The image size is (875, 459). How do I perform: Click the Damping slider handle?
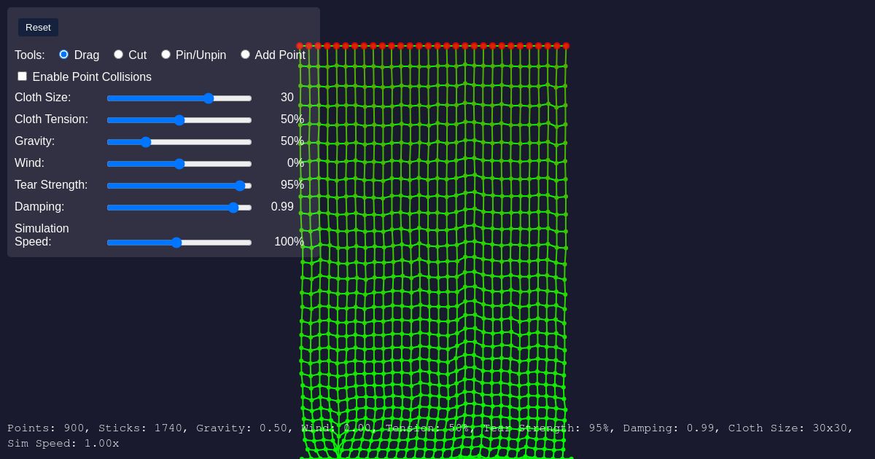point(233,208)
